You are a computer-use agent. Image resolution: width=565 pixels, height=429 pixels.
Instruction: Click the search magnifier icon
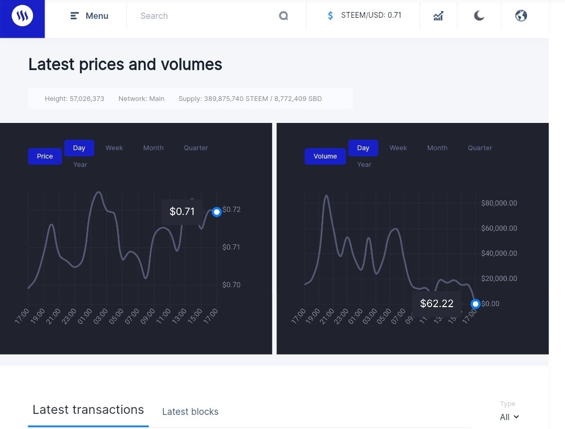pyautogui.click(x=284, y=16)
